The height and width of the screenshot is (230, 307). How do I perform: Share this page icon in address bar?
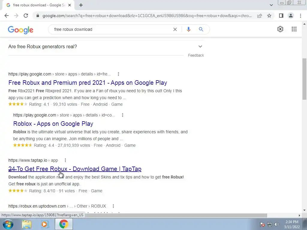point(260,16)
